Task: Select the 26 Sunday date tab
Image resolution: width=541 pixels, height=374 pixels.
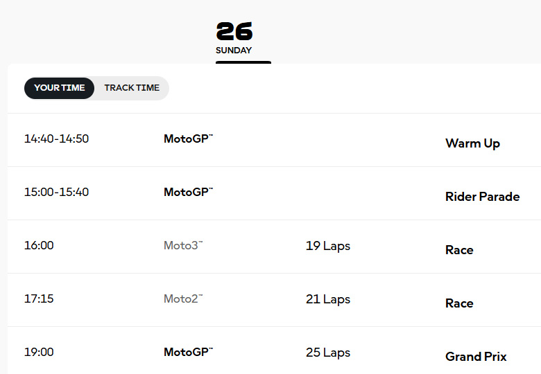Action: (x=234, y=38)
